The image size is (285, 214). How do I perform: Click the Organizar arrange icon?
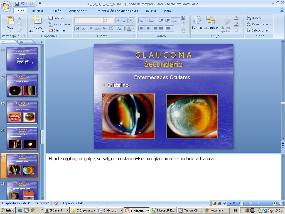coord(211,21)
